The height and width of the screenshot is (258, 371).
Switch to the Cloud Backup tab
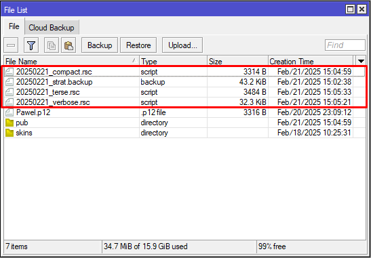click(x=52, y=28)
